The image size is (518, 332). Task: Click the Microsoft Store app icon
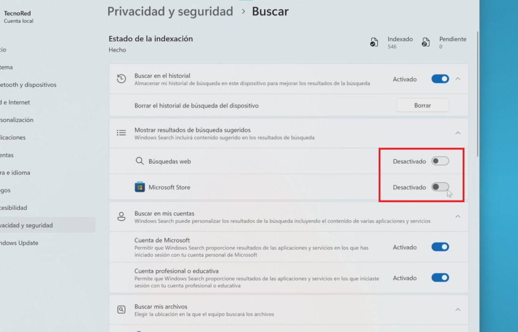point(140,187)
